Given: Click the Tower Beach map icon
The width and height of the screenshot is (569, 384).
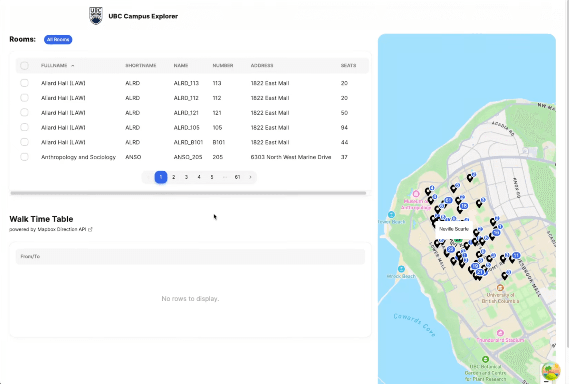Looking at the screenshot, I should click(x=391, y=215).
